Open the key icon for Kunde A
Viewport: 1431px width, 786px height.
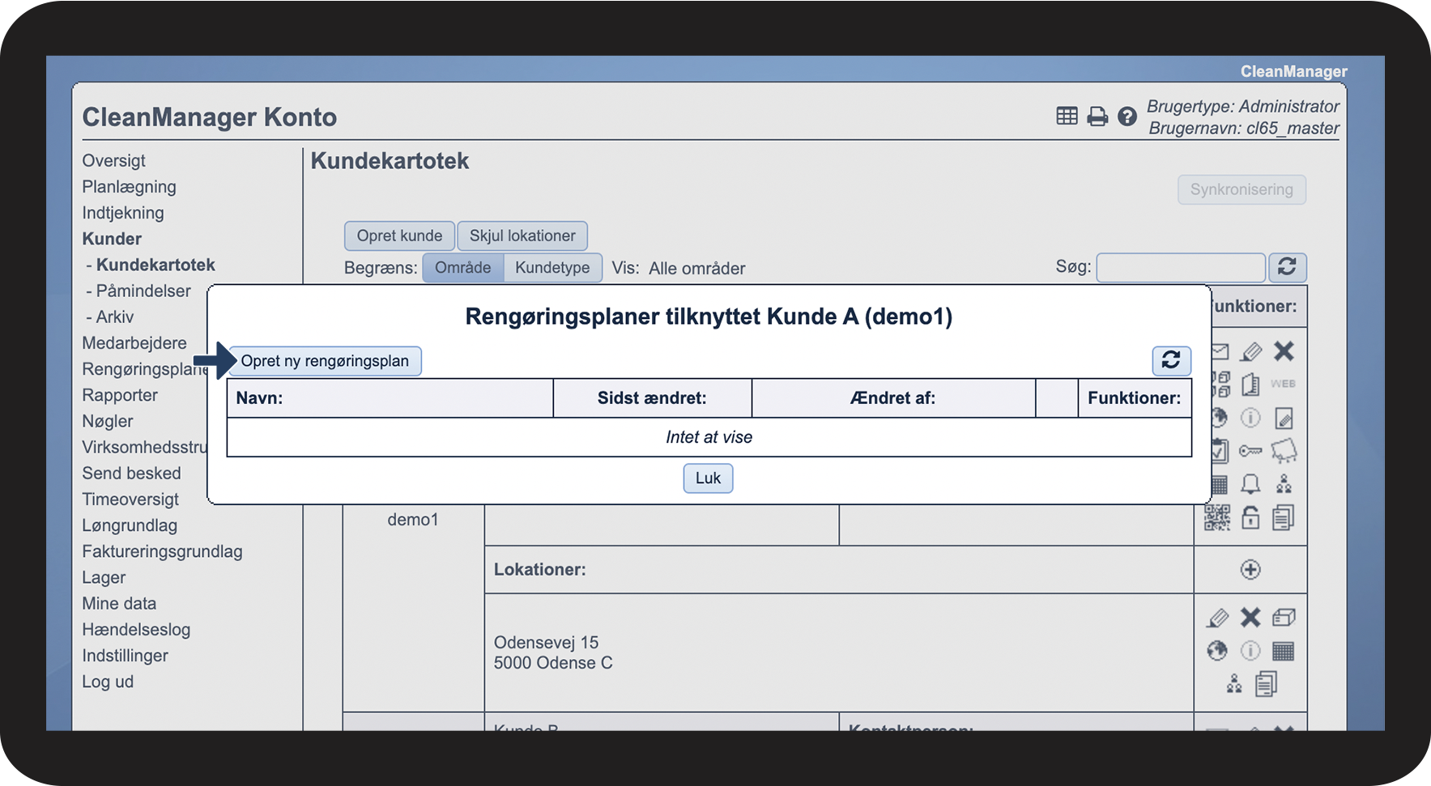[1250, 451]
